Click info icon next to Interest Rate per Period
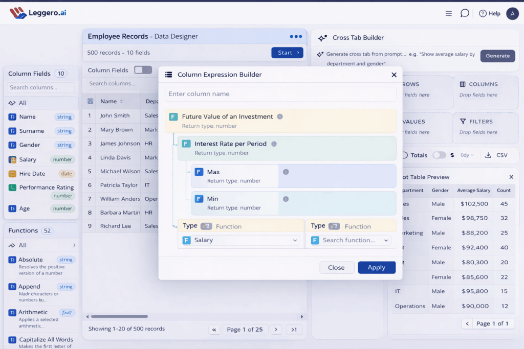This screenshot has width=524, height=349. (x=274, y=144)
